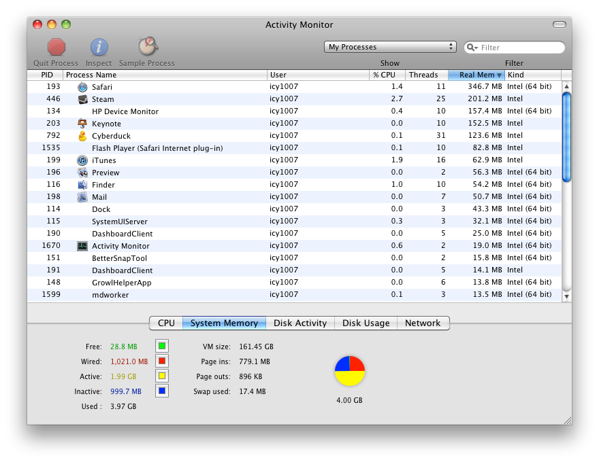Click the Inspect info icon
This screenshot has height=462, width=599.
[x=99, y=48]
